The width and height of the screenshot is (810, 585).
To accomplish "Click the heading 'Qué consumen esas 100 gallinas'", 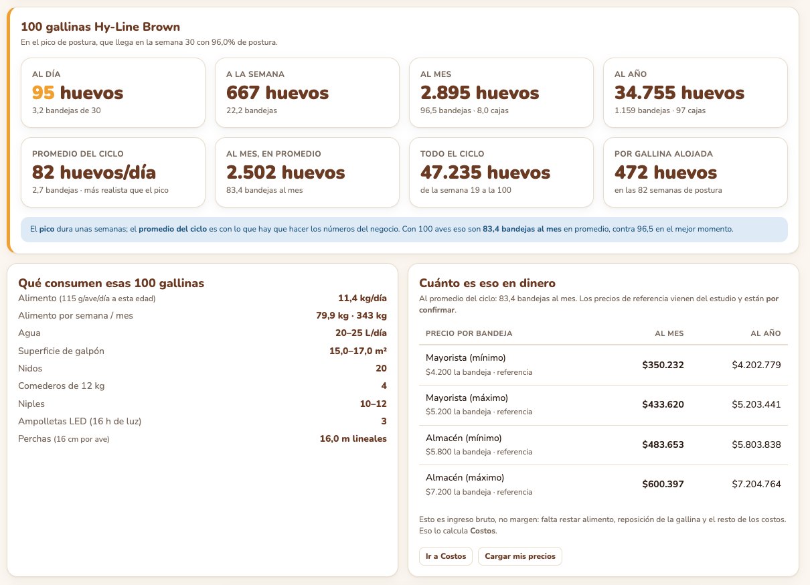I will (112, 283).
